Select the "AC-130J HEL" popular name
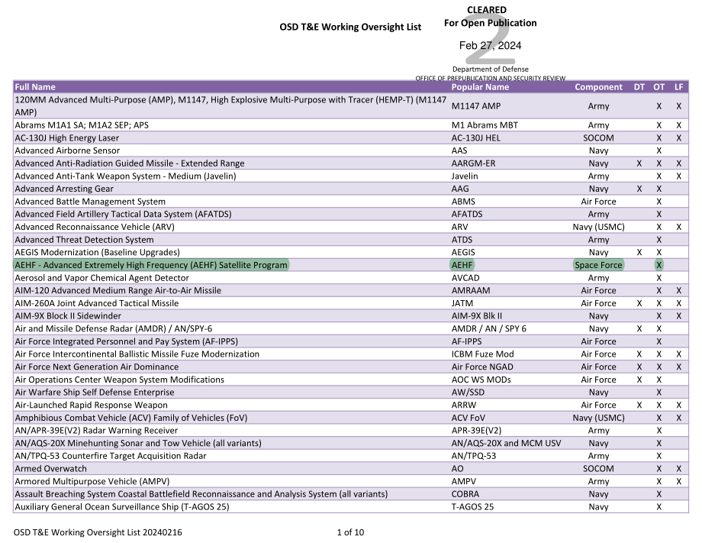The height and width of the screenshot is (543, 702). point(476,138)
